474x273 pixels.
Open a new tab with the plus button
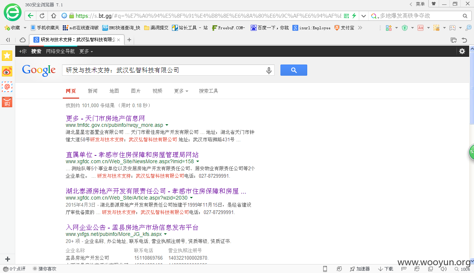(x=129, y=40)
